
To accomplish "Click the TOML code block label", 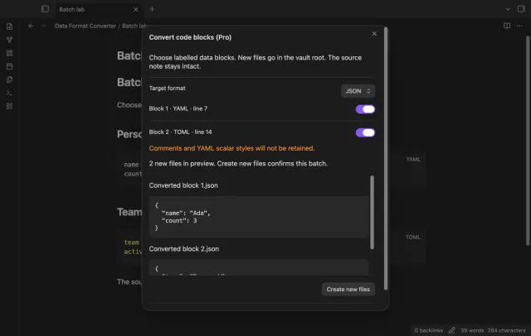I will [413, 238].
